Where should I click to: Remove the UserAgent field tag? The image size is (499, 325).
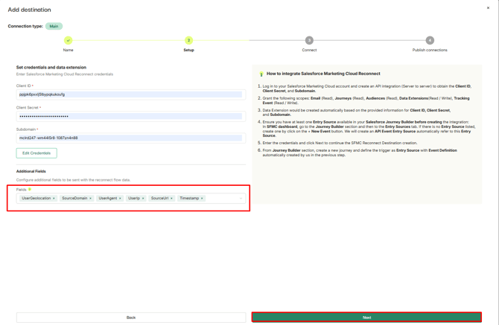[x=120, y=199]
